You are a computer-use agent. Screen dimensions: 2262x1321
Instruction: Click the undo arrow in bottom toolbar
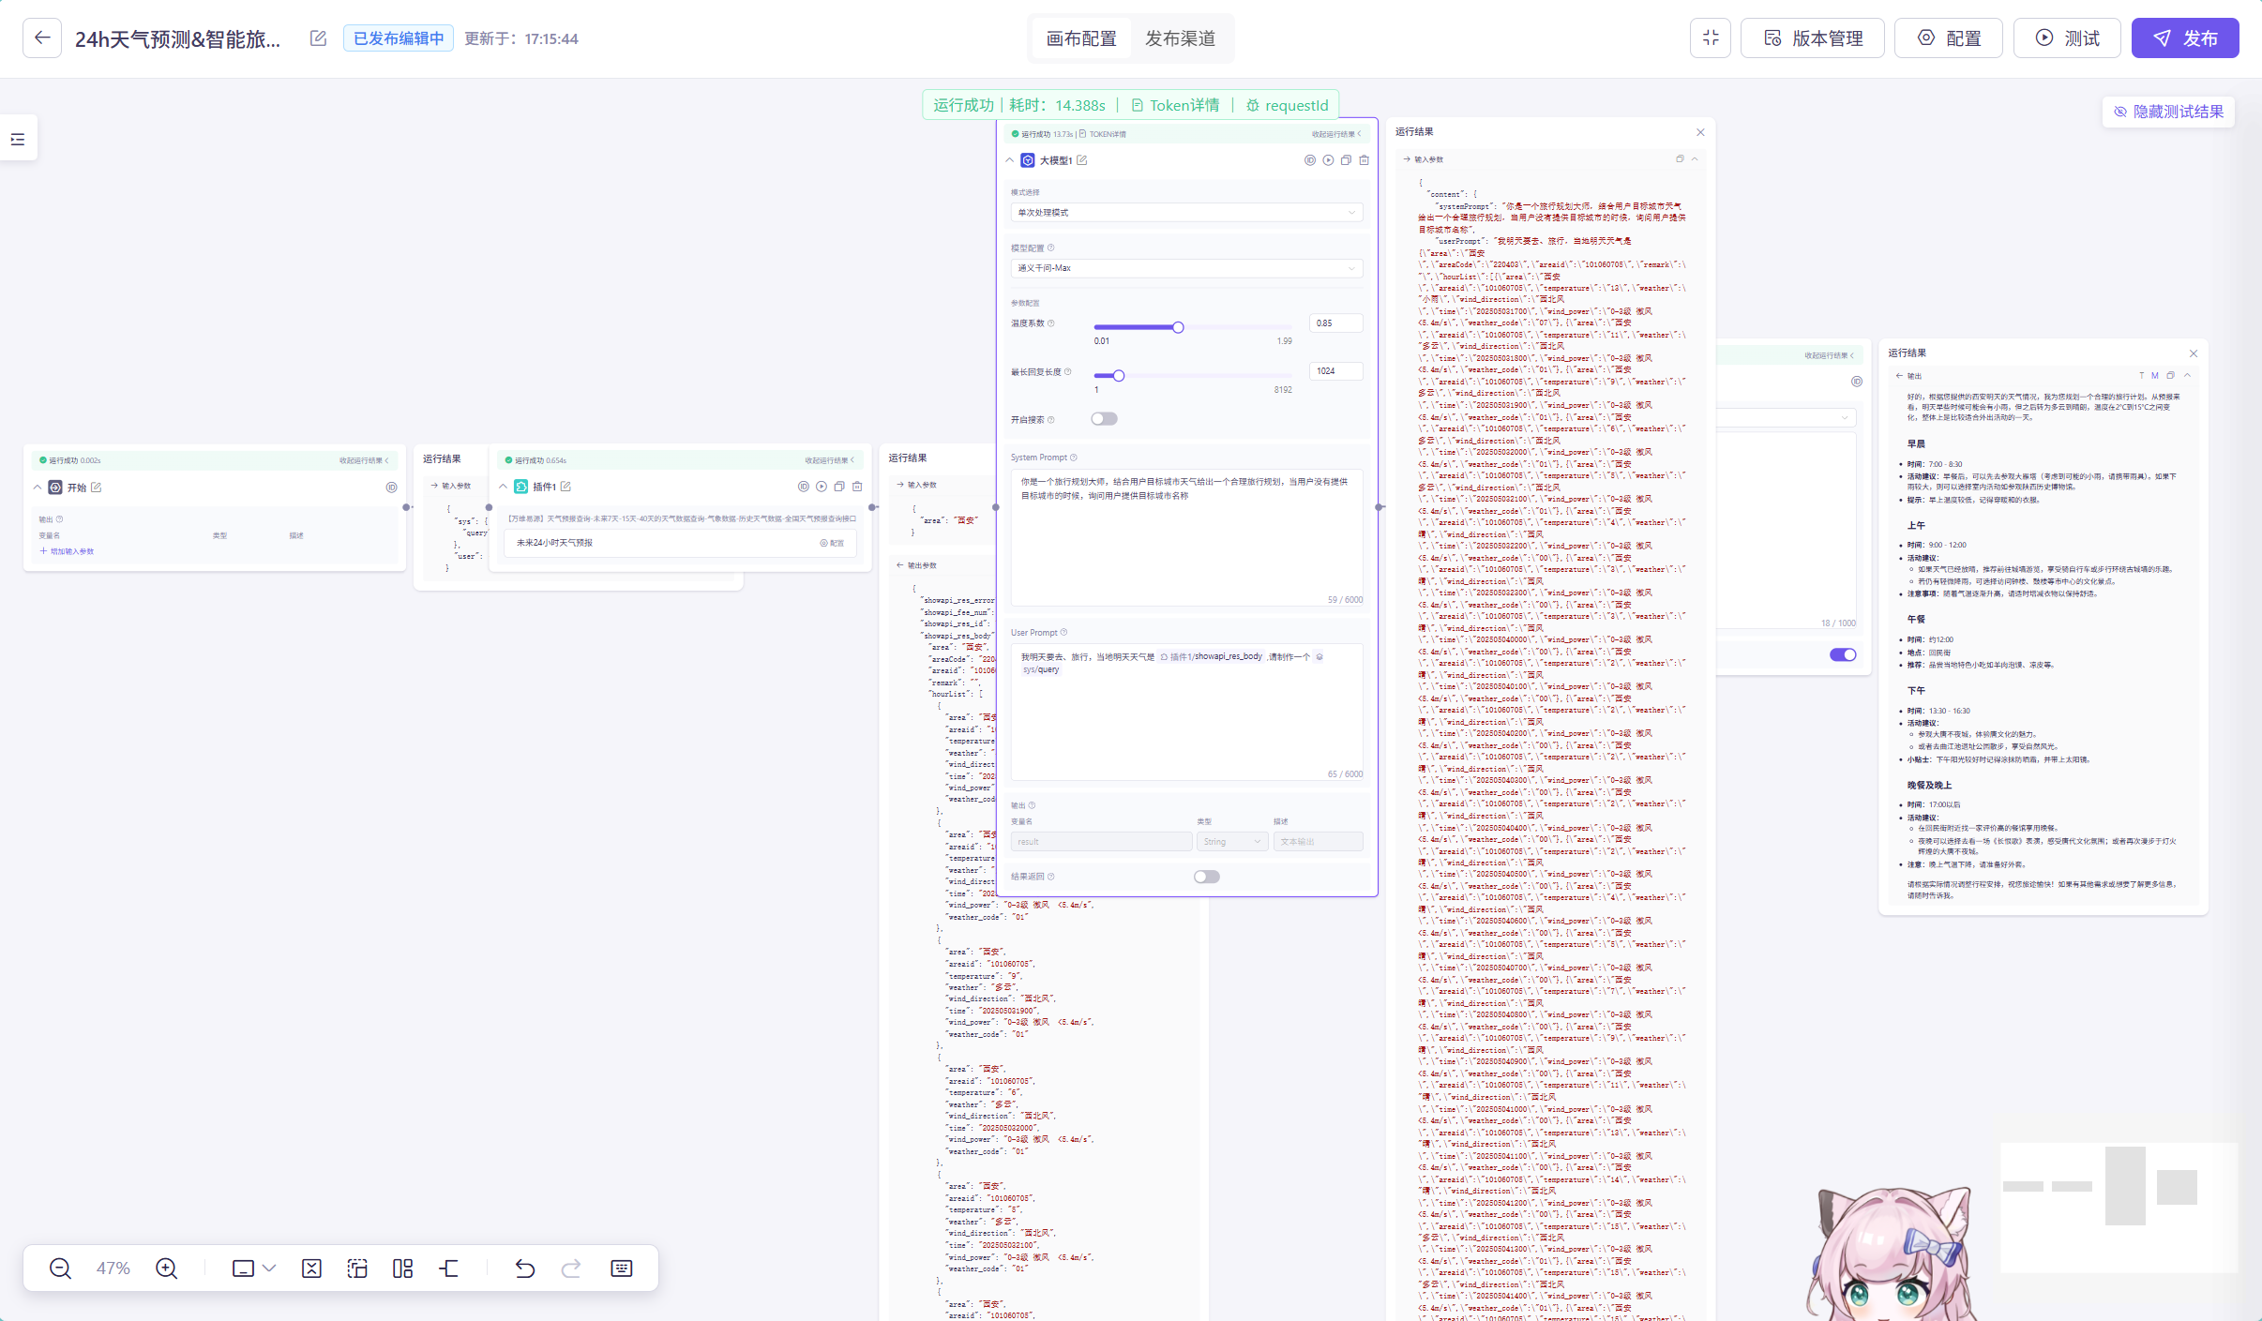coord(524,1268)
